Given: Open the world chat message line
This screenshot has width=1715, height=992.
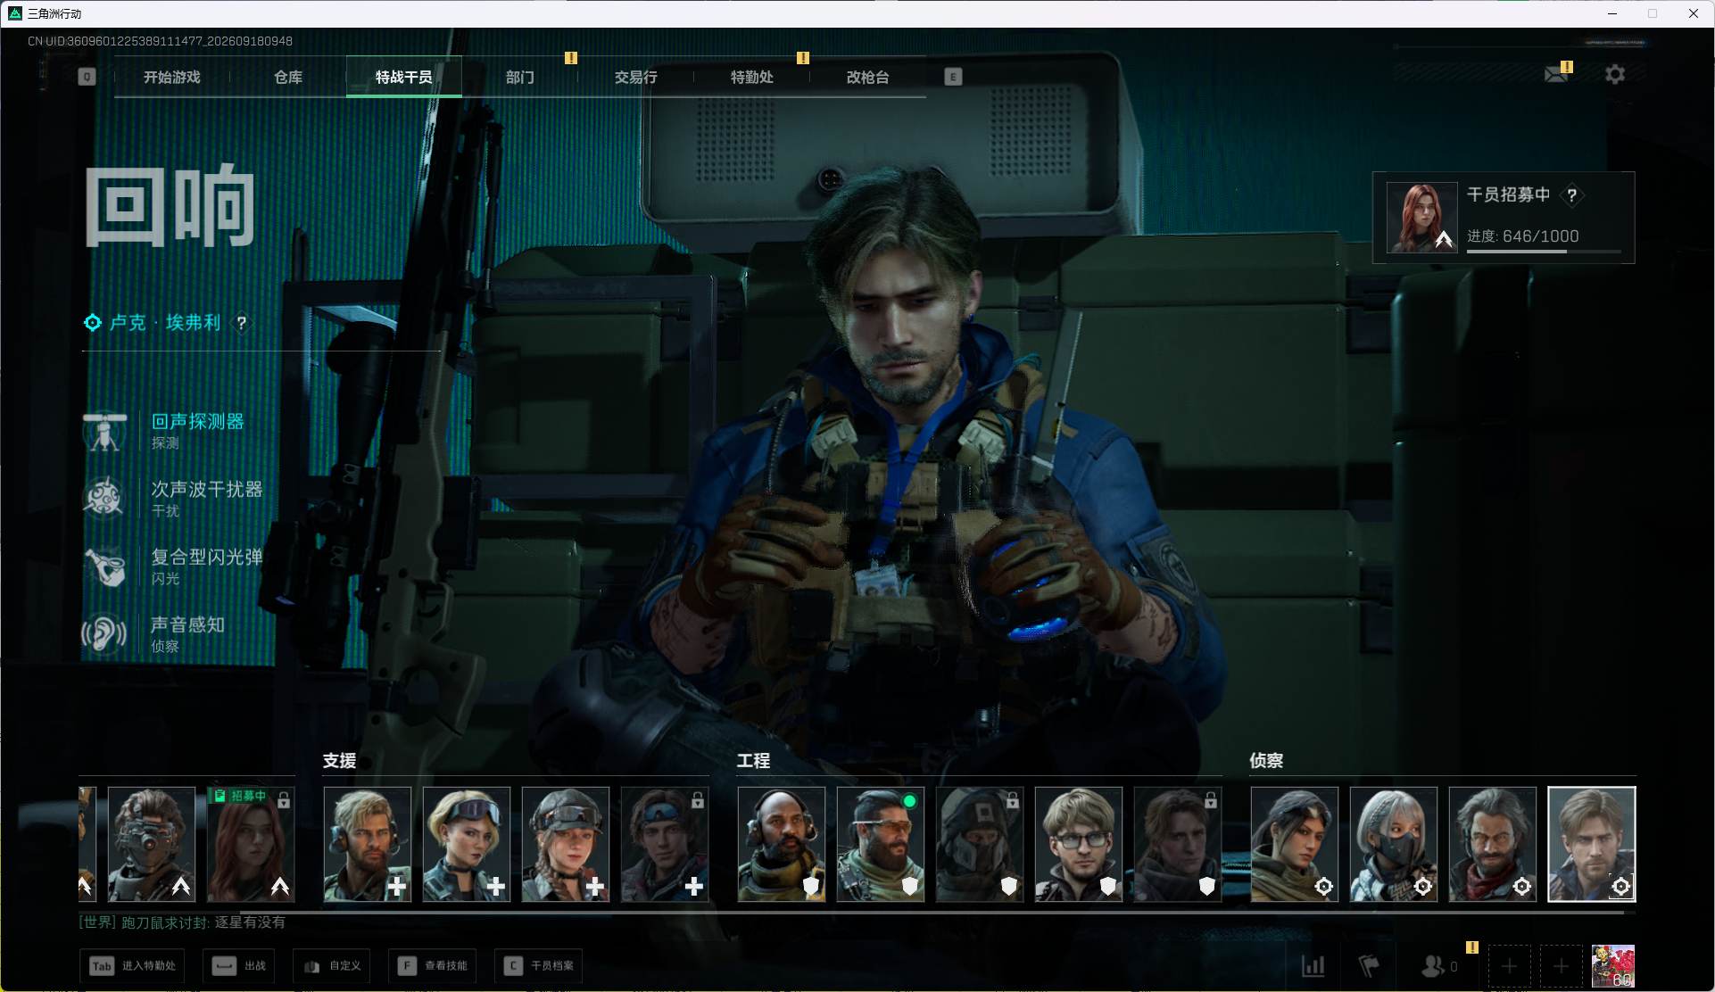Looking at the screenshot, I should 182,922.
